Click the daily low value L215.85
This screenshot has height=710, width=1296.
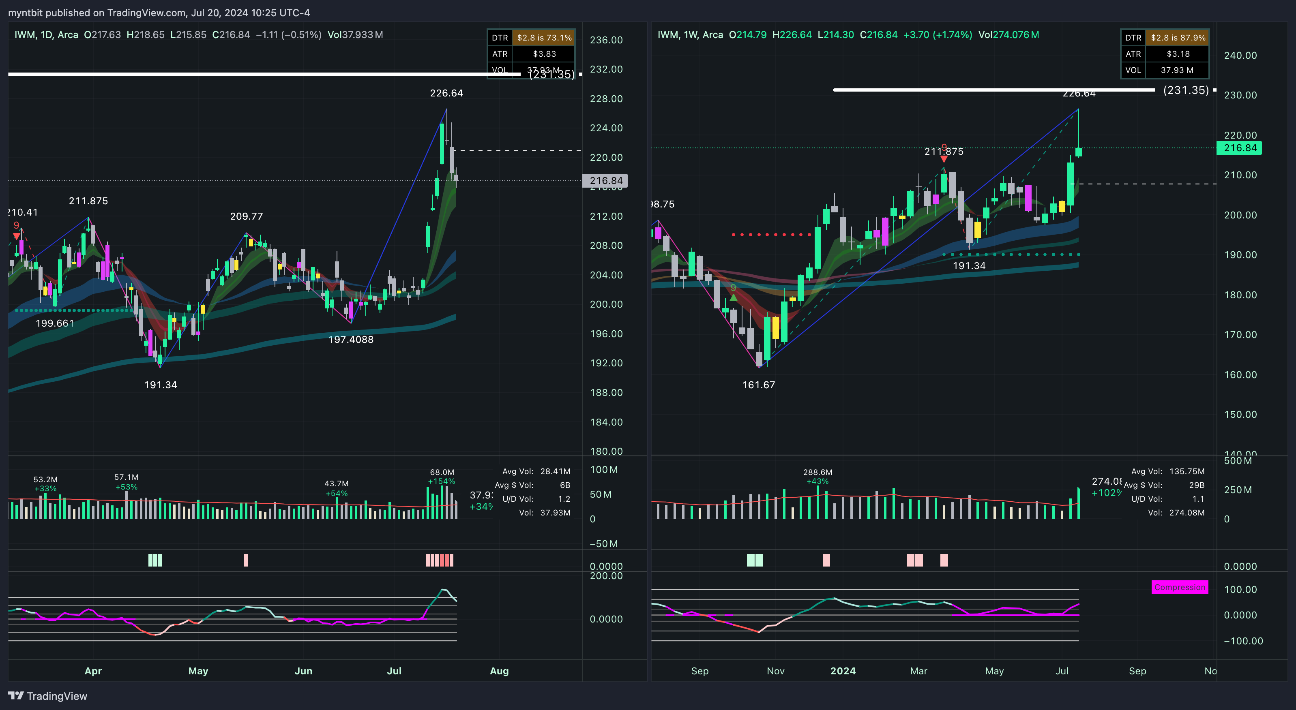[188, 35]
